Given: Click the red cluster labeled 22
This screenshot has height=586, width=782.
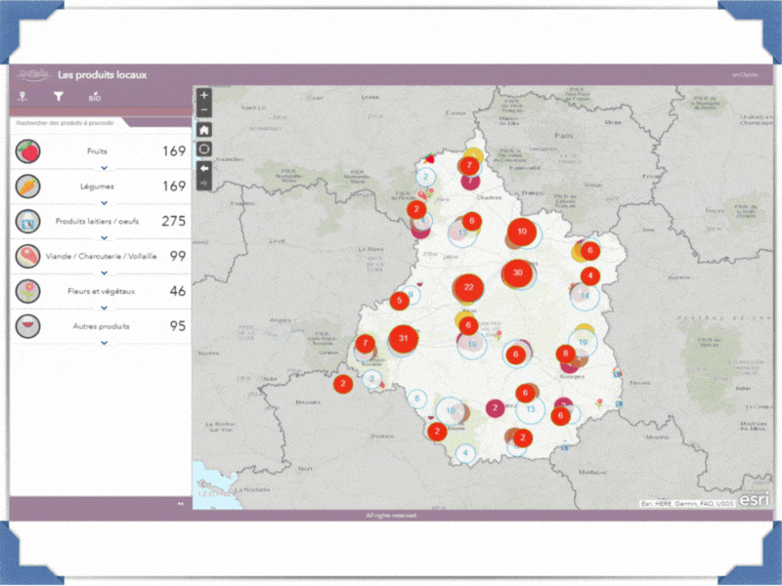Looking at the screenshot, I should [x=468, y=287].
